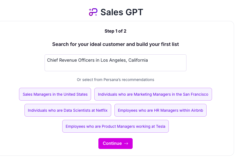Click the word 'GPT' in the title
This screenshot has height=159, width=240.
[x=134, y=12]
